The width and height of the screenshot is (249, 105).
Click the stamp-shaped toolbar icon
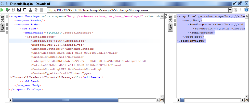(x=30, y=10)
